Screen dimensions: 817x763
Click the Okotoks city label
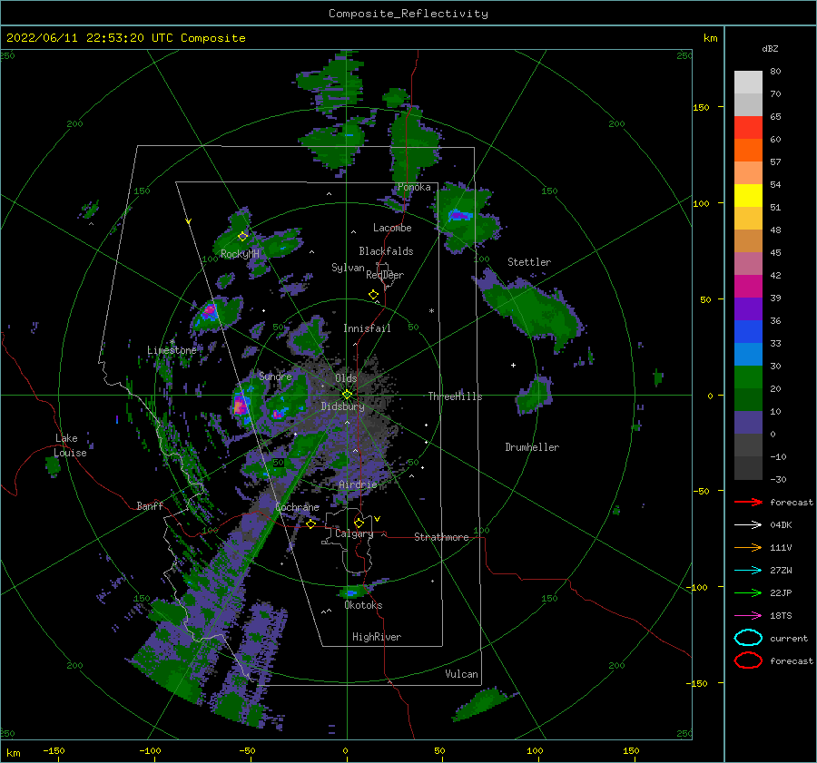click(363, 606)
